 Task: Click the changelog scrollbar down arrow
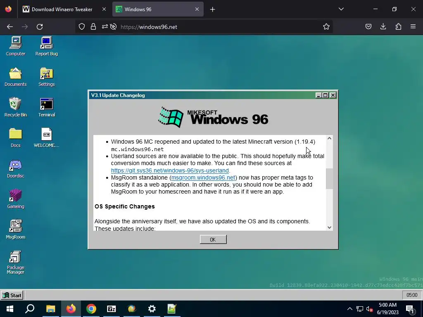tap(329, 227)
